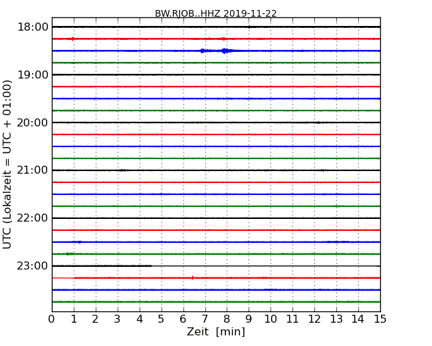Click the red spike near minute 1 on 18:15 trace

pos(72,39)
